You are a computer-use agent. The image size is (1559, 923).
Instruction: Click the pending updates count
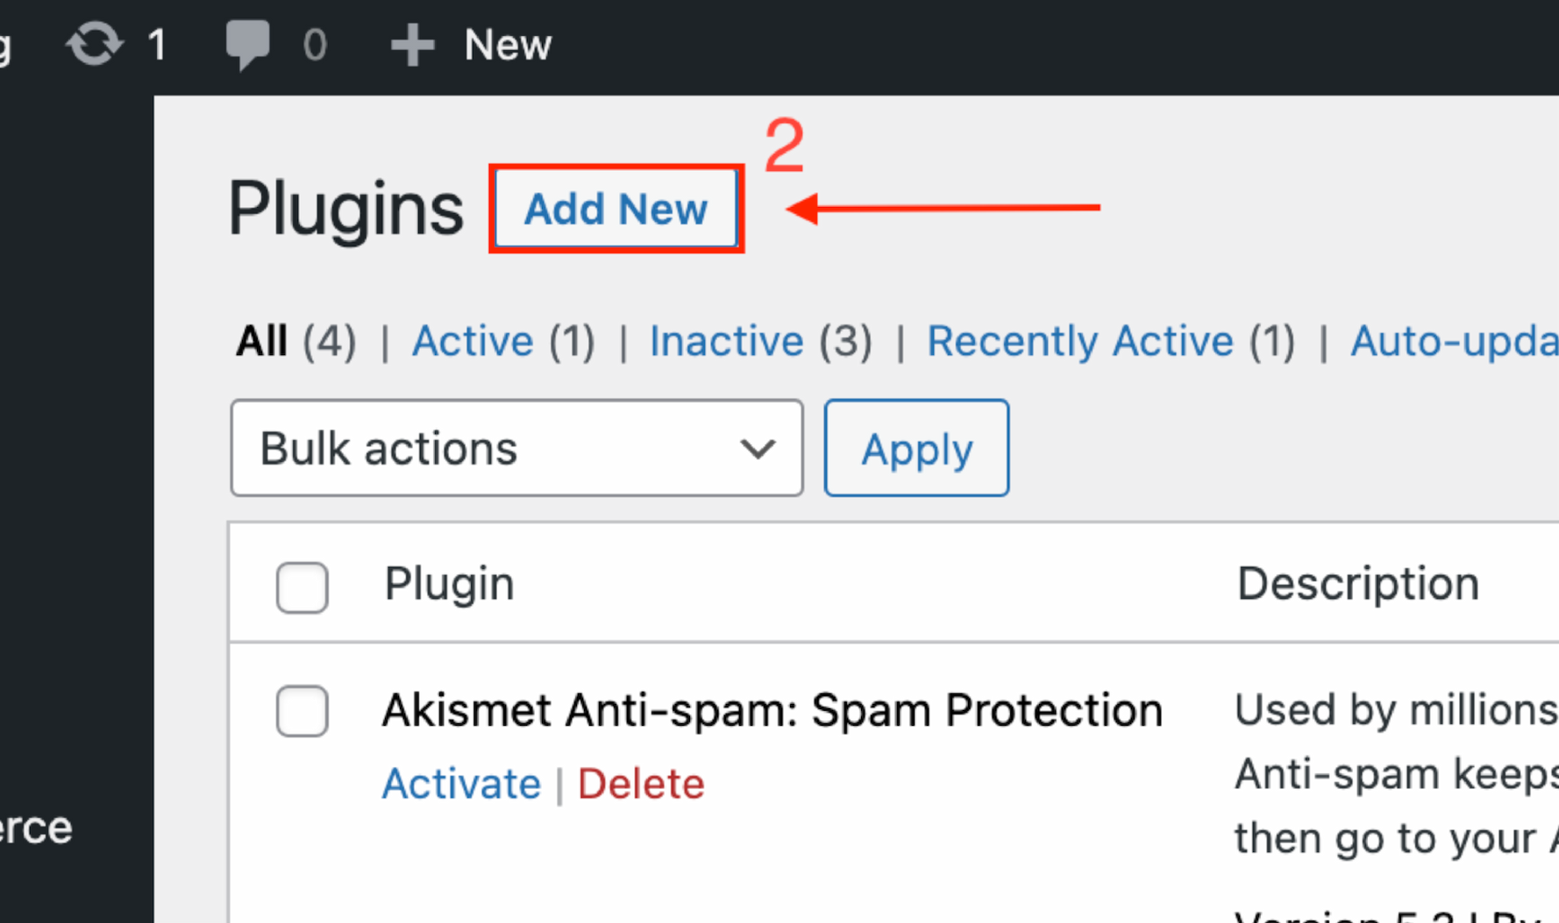[157, 45]
